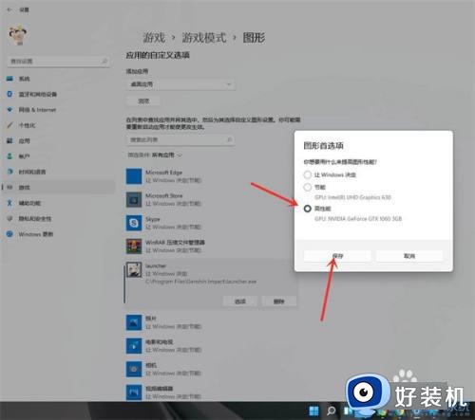Open the taskbar search magnifier
Viewport: 475px width, 420px height.
332,411
